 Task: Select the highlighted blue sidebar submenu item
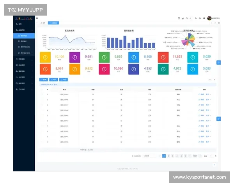[x=23, y=35]
